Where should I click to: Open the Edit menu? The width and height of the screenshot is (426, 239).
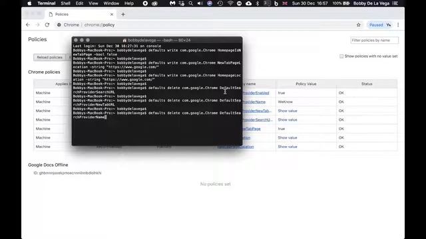79,3
